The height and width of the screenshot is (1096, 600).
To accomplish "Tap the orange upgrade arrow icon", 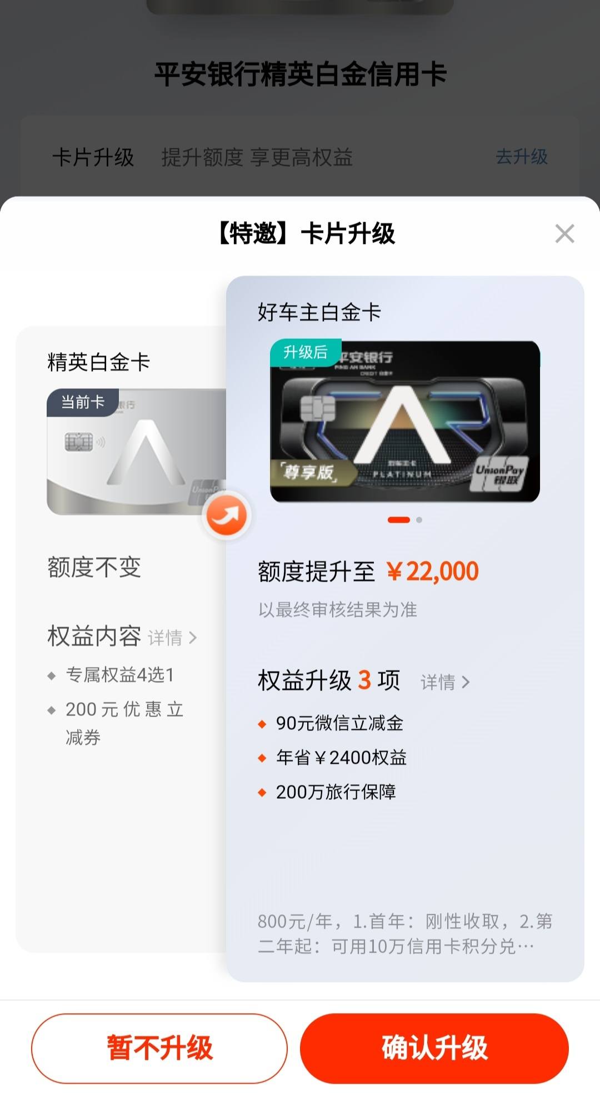I will click(226, 516).
